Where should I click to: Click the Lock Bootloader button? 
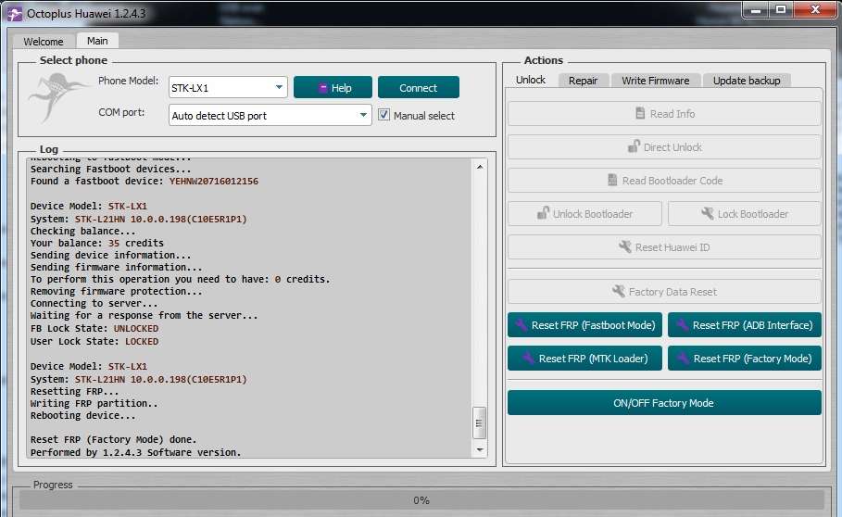click(745, 214)
